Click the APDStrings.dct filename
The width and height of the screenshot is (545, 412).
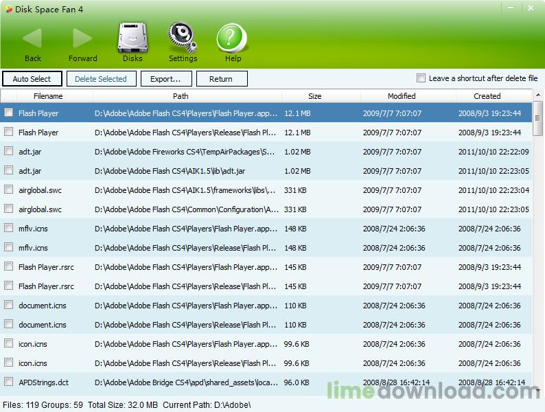tap(43, 382)
